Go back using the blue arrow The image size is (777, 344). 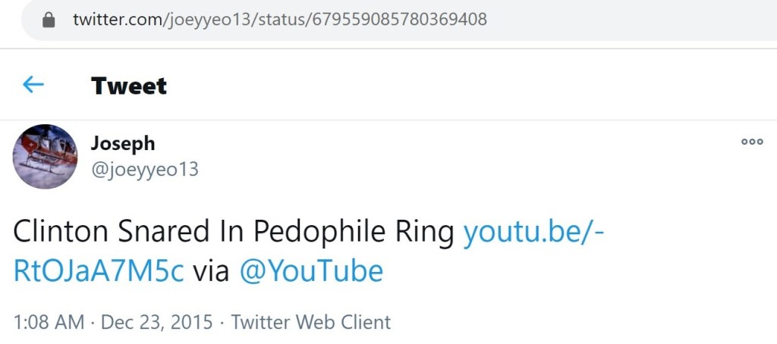tap(33, 84)
